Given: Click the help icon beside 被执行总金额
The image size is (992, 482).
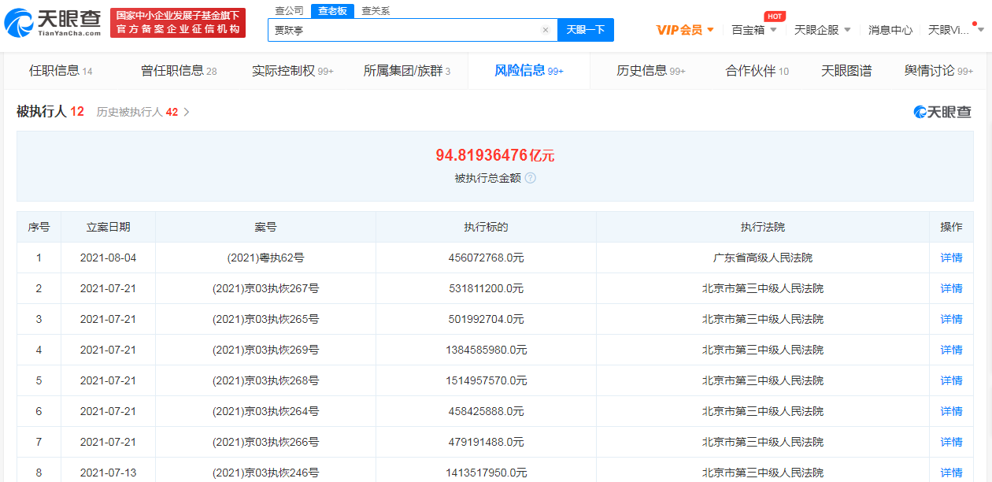Looking at the screenshot, I should tap(531, 178).
